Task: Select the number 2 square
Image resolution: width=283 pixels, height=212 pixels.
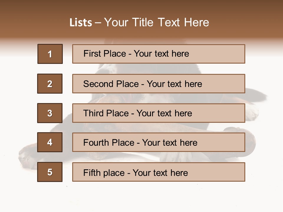Action: click(x=50, y=84)
